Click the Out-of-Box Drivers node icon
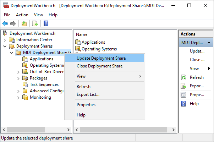This screenshot has height=142, width=214. pos(25,72)
